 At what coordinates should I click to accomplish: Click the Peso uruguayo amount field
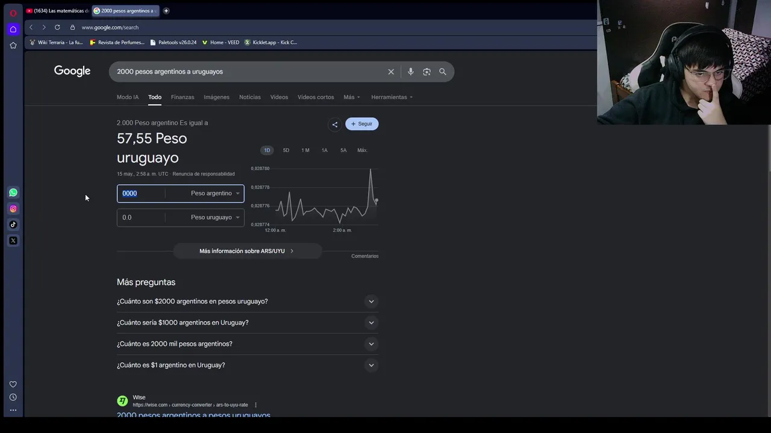click(141, 217)
